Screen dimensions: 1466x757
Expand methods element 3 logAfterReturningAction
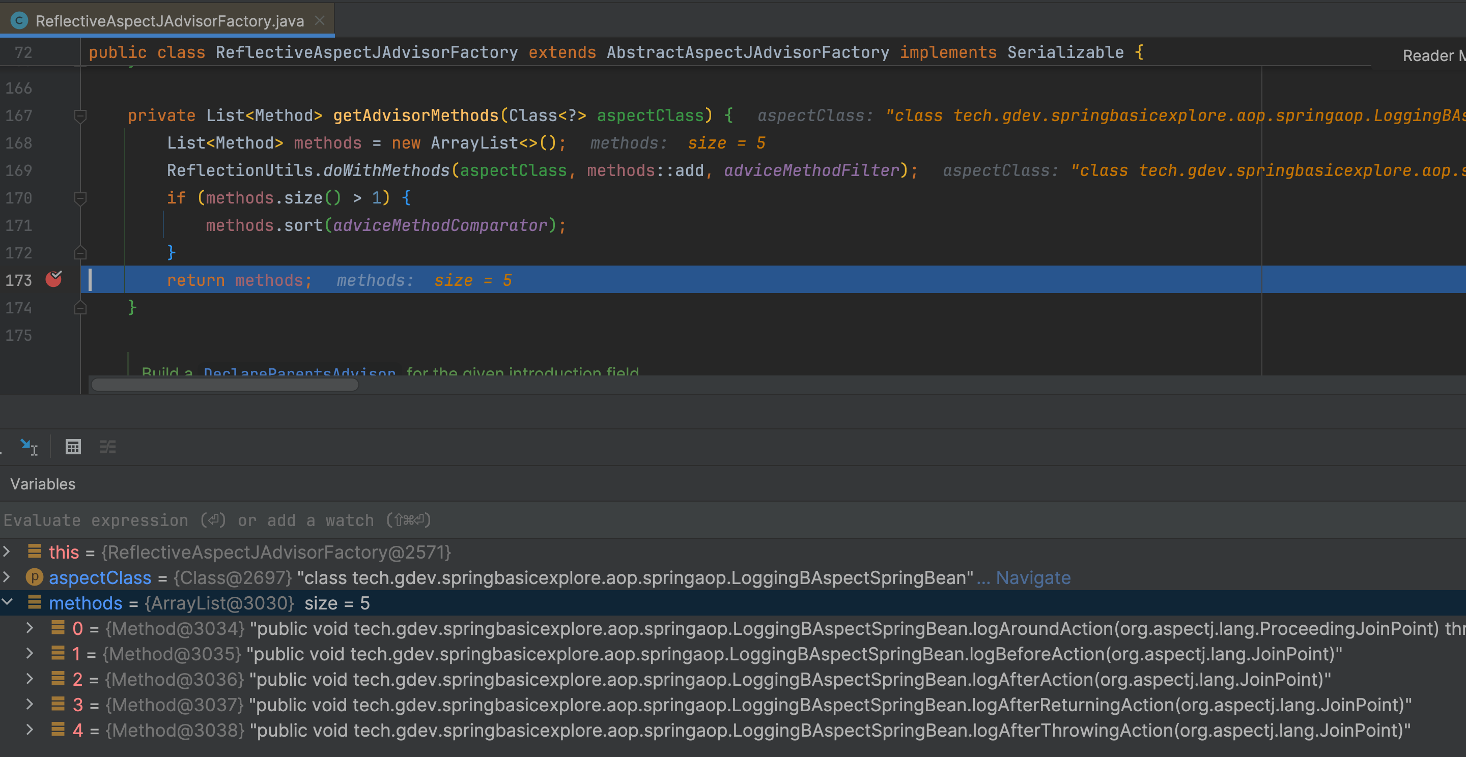point(30,704)
